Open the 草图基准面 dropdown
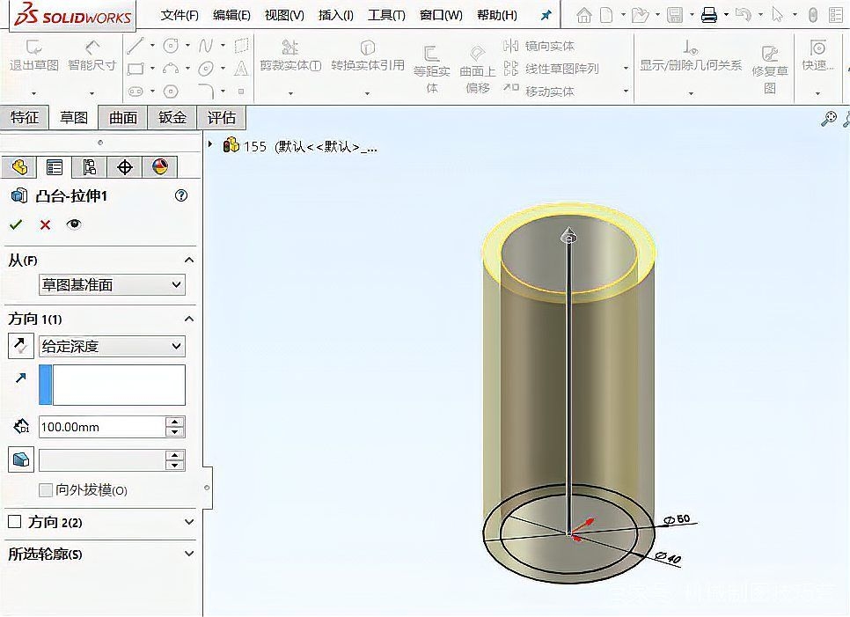This screenshot has width=850, height=617. click(112, 284)
